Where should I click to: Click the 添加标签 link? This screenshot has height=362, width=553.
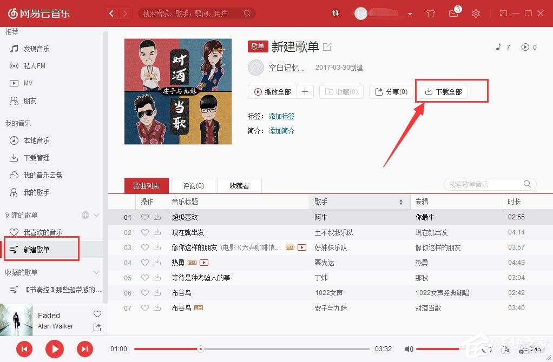[x=281, y=116]
